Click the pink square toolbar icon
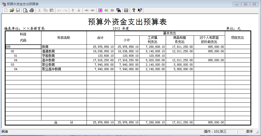The width and height of the screenshot is (261, 136). click(100, 10)
